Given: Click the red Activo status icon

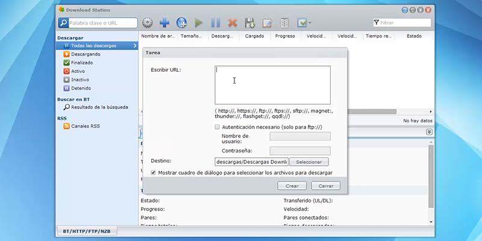Looking at the screenshot, I should (x=66, y=71).
